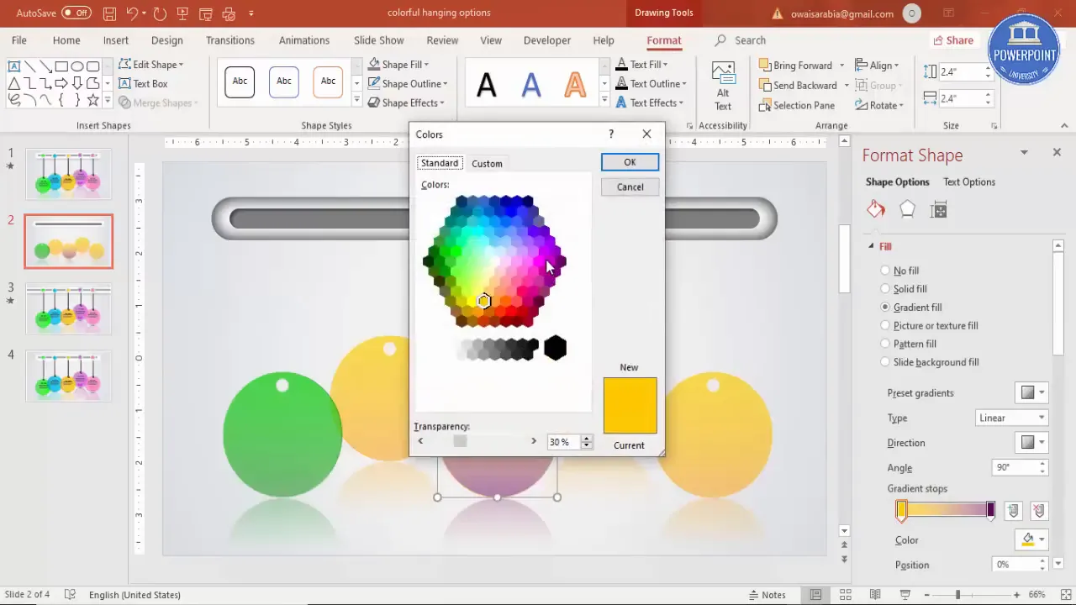This screenshot has width=1076, height=605.
Task: Click the Save icon in title bar
Action: (x=110, y=13)
